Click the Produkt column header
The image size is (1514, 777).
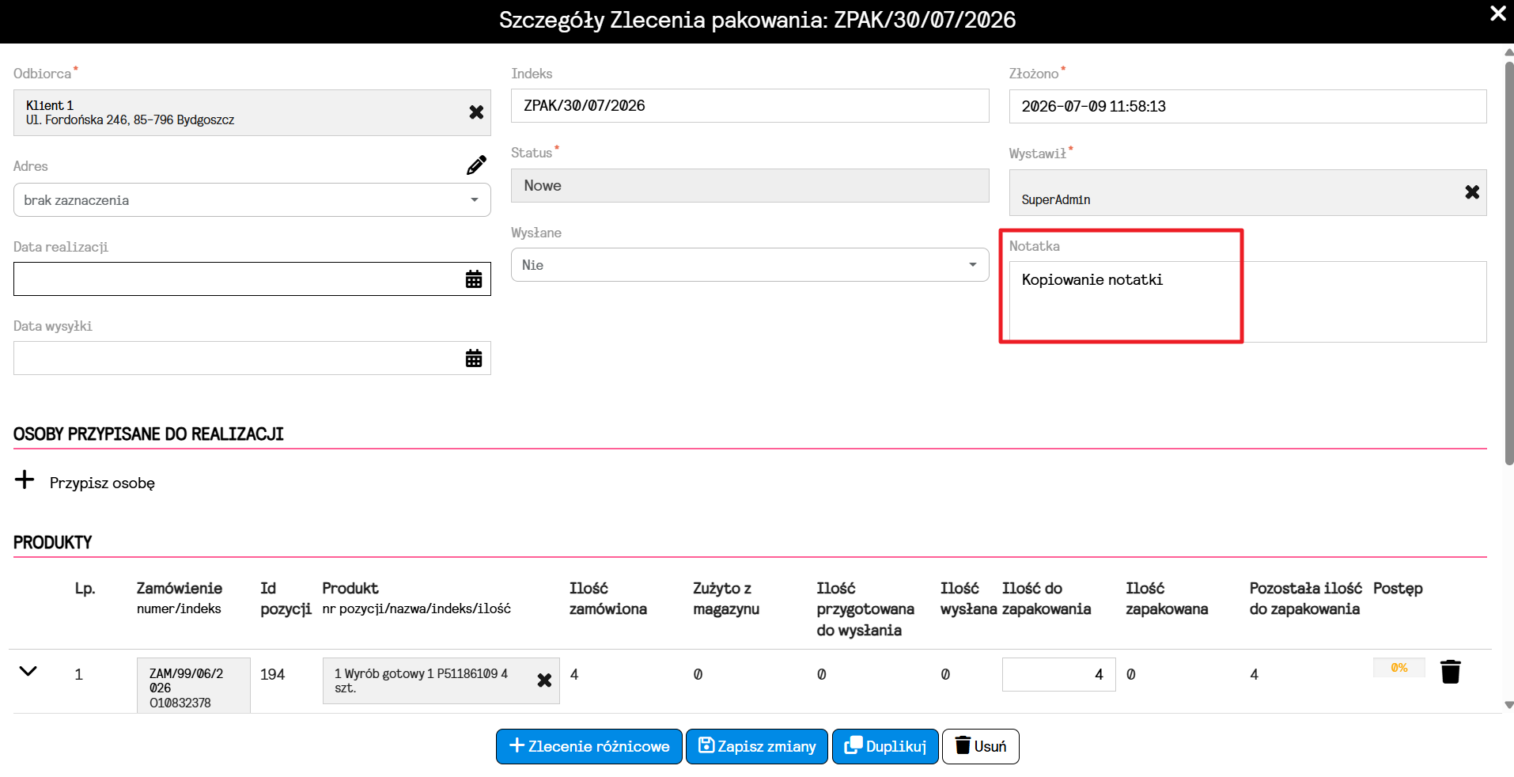pos(350,588)
